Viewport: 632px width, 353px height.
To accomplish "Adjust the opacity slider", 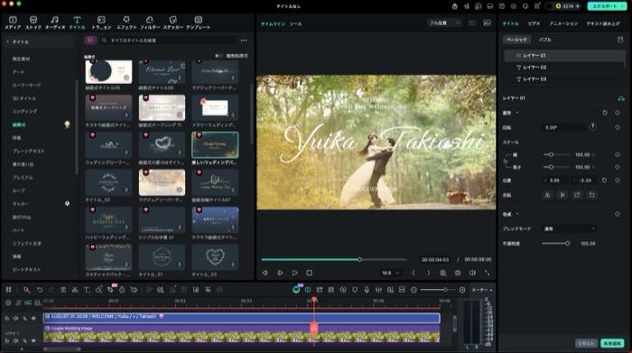I will (555, 244).
